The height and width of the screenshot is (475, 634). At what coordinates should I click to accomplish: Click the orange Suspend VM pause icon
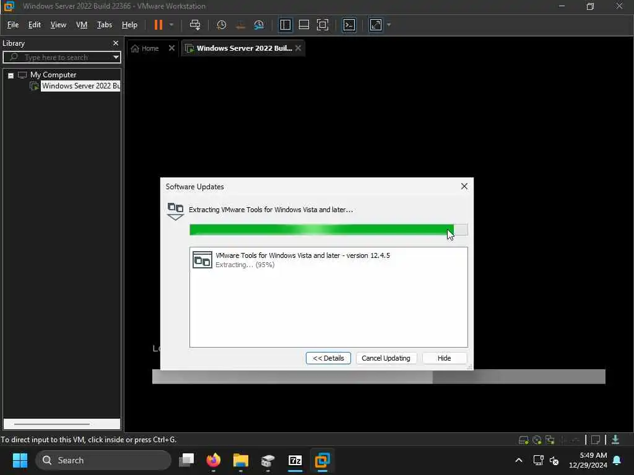tap(158, 25)
